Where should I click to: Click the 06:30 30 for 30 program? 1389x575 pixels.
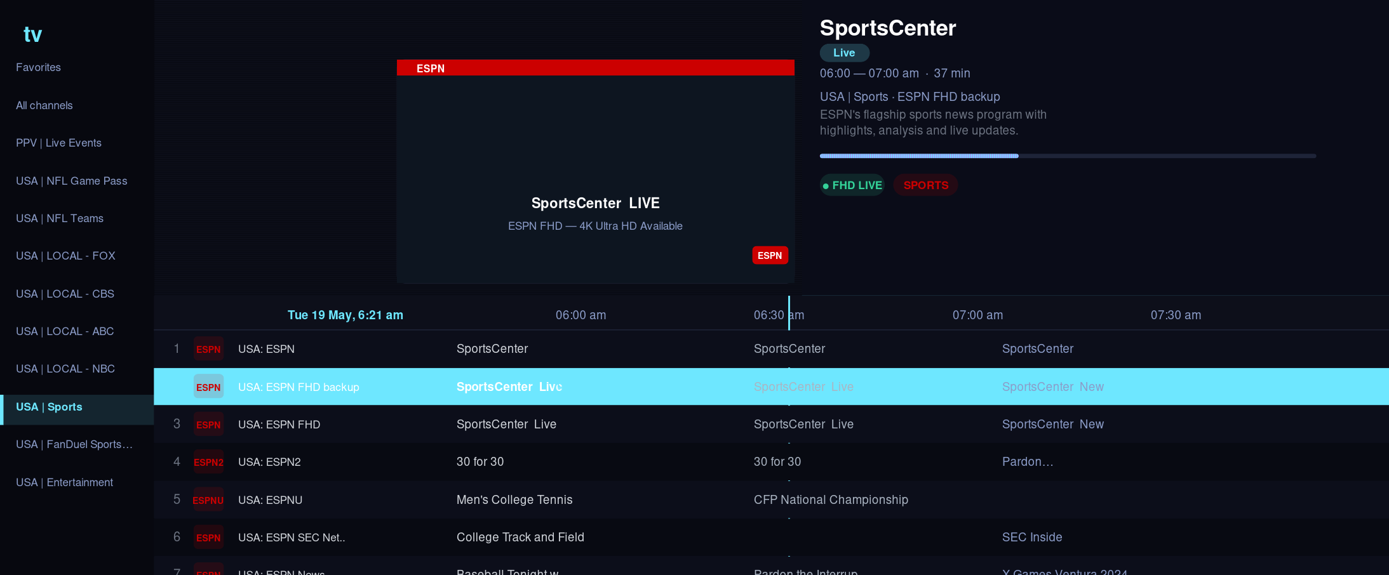click(x=777, y=461)
